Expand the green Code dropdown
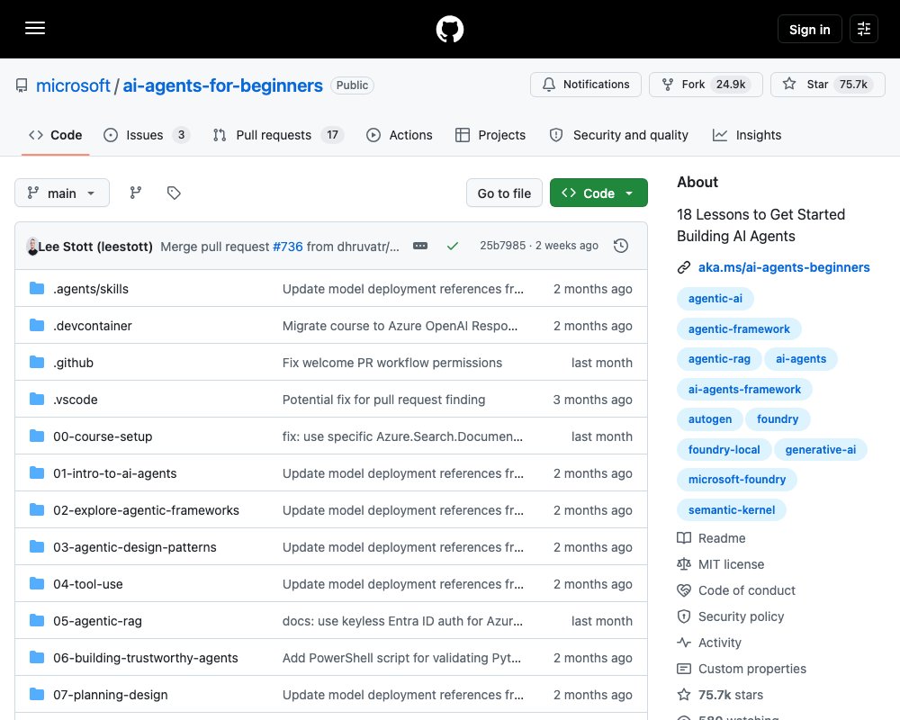The height and width of the screenshot is (720, 900). [598, 193]
